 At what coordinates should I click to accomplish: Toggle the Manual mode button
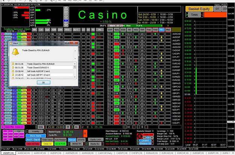72,140
